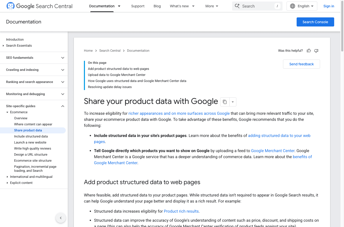
Task: Open the Include structured data sidebar page
Action: (31, 136)
